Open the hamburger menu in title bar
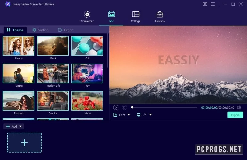 [213, 4]
